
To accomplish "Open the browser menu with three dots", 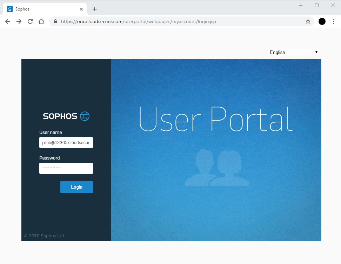I will click(333, 21).
